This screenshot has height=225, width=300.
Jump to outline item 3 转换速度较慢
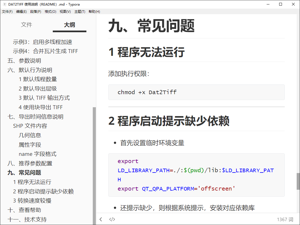click(x=32, y=201)
